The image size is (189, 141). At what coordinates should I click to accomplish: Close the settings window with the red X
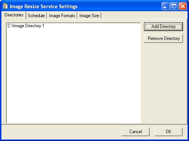[x=183, y=6]
